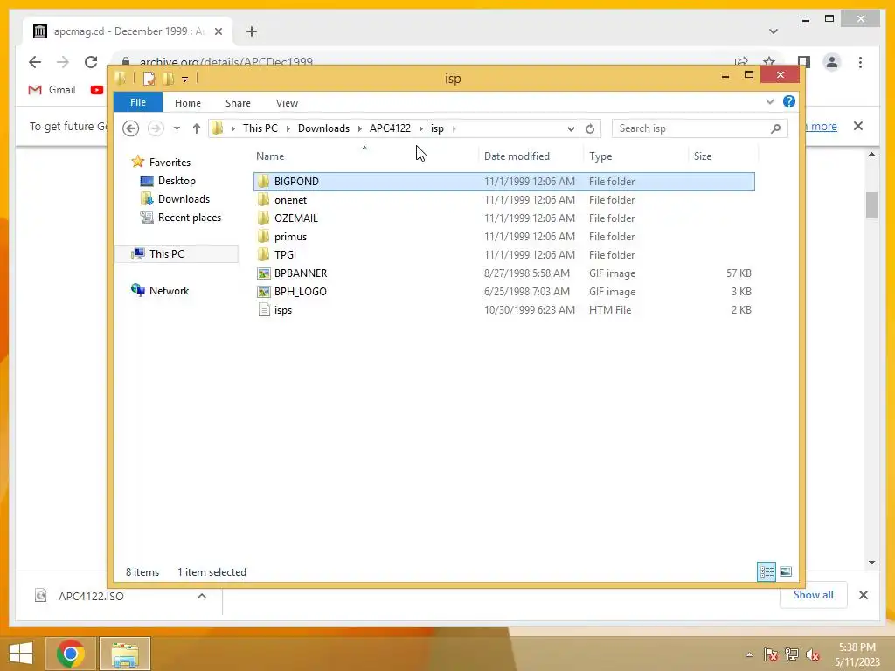Open YouTube bookmark in Chrome
The height and width of the screenshot is (671, 895).
[96, 90]
